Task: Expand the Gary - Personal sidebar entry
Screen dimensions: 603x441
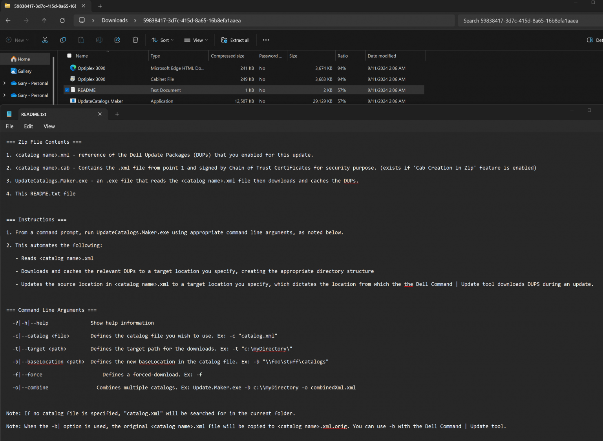Action: pos(4,83)
